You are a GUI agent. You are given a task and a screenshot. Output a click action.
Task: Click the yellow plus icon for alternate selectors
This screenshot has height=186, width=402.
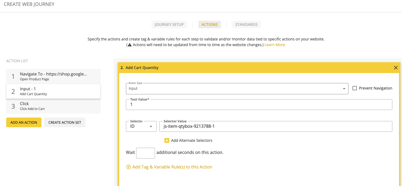point(167,140)
